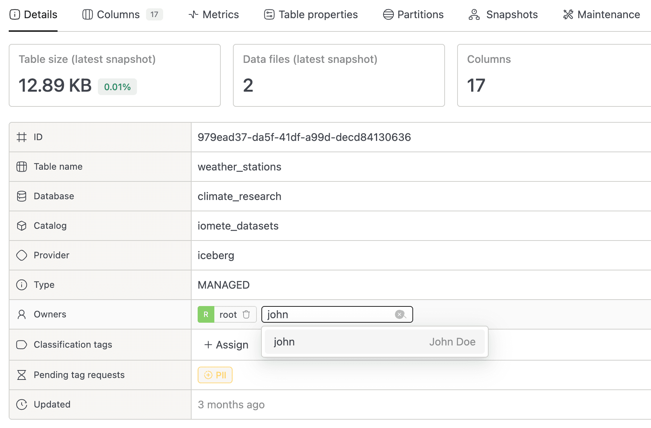Click the Catalog cube icon

(22, 226)
